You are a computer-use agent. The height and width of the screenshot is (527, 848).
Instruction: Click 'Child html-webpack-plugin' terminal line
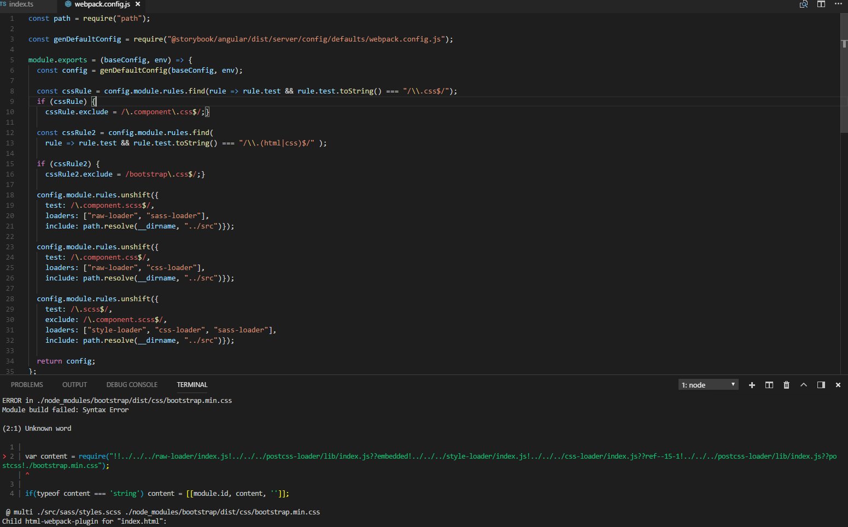tap(84, 522)
